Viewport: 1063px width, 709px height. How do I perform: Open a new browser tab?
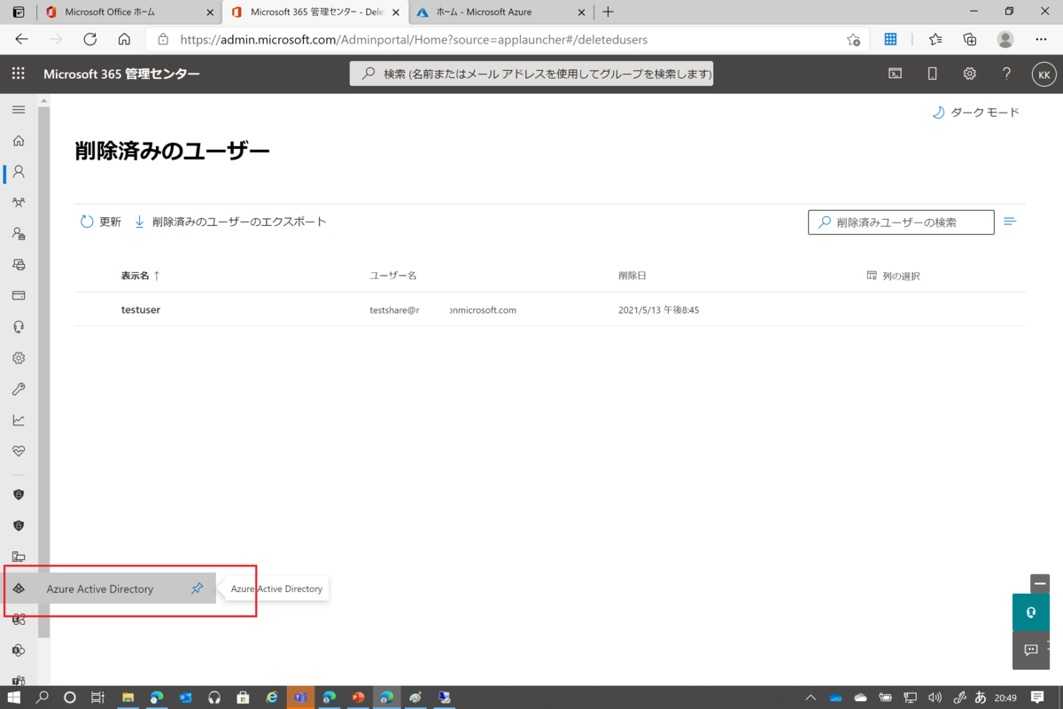(x=608, y=12)
